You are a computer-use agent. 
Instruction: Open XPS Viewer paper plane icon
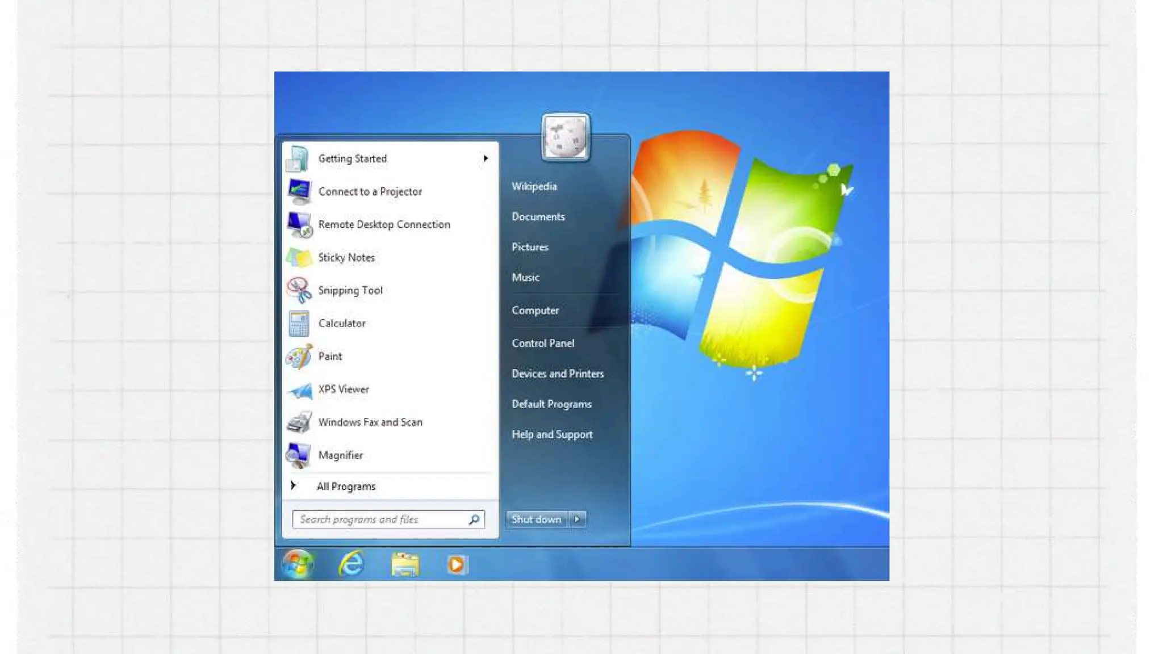299,390
